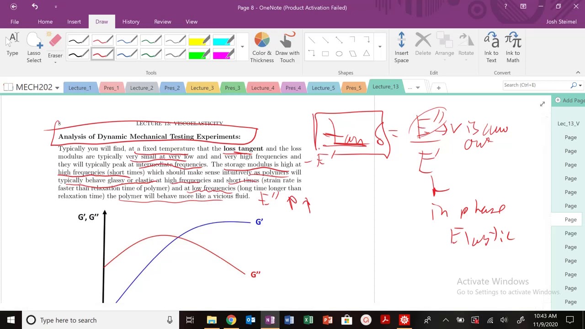Viewport: 585px width, 329px height.
Task: Pick the top-row gray pen
Action: [x=175, y=41]
